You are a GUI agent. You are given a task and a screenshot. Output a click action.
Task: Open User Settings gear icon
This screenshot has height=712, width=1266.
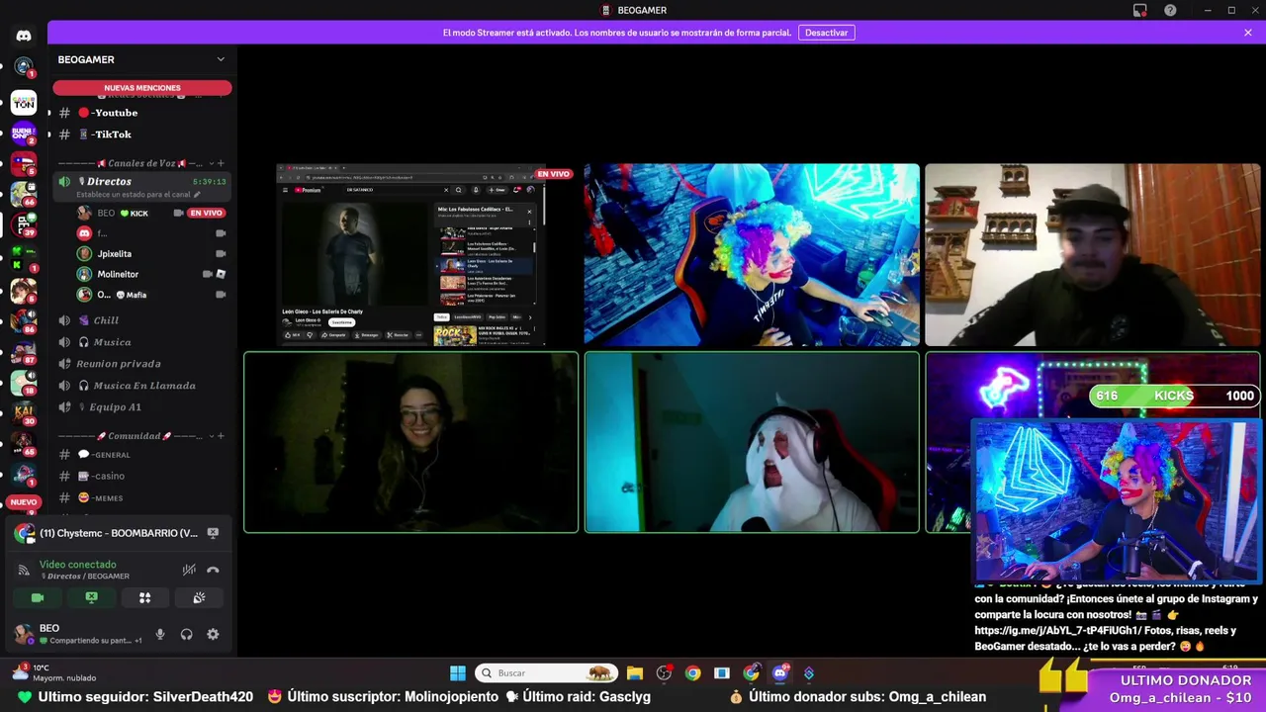click(213, 634)
